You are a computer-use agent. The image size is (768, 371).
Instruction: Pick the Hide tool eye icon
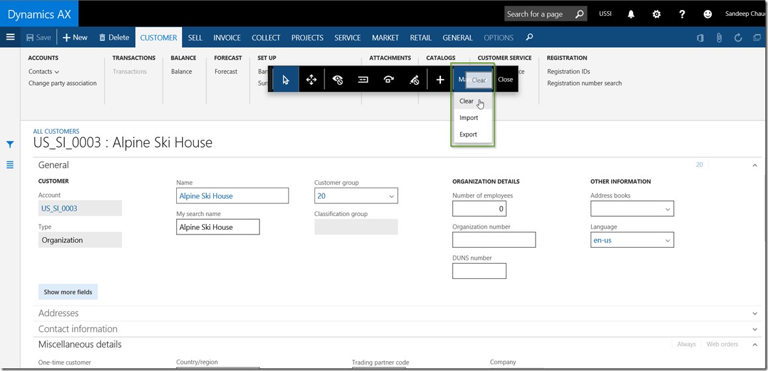pyautogui.click(x=338, y=79)
